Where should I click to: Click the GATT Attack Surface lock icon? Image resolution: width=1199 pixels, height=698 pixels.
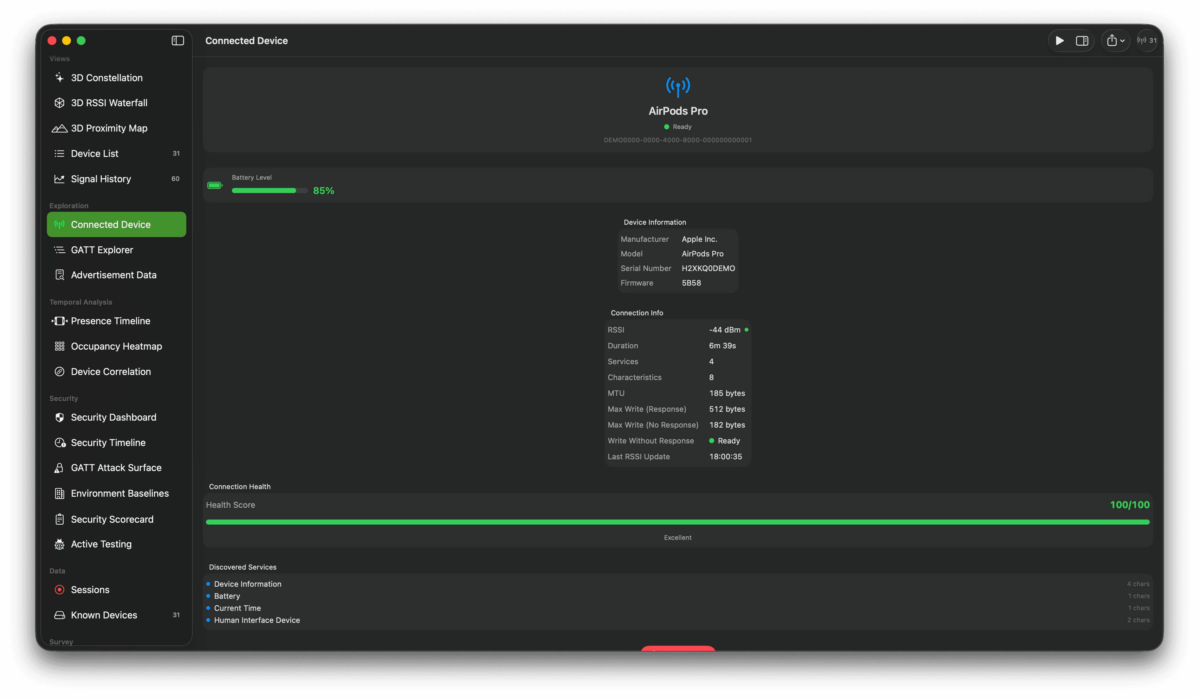pyautogui.click(x=59, y=468)
